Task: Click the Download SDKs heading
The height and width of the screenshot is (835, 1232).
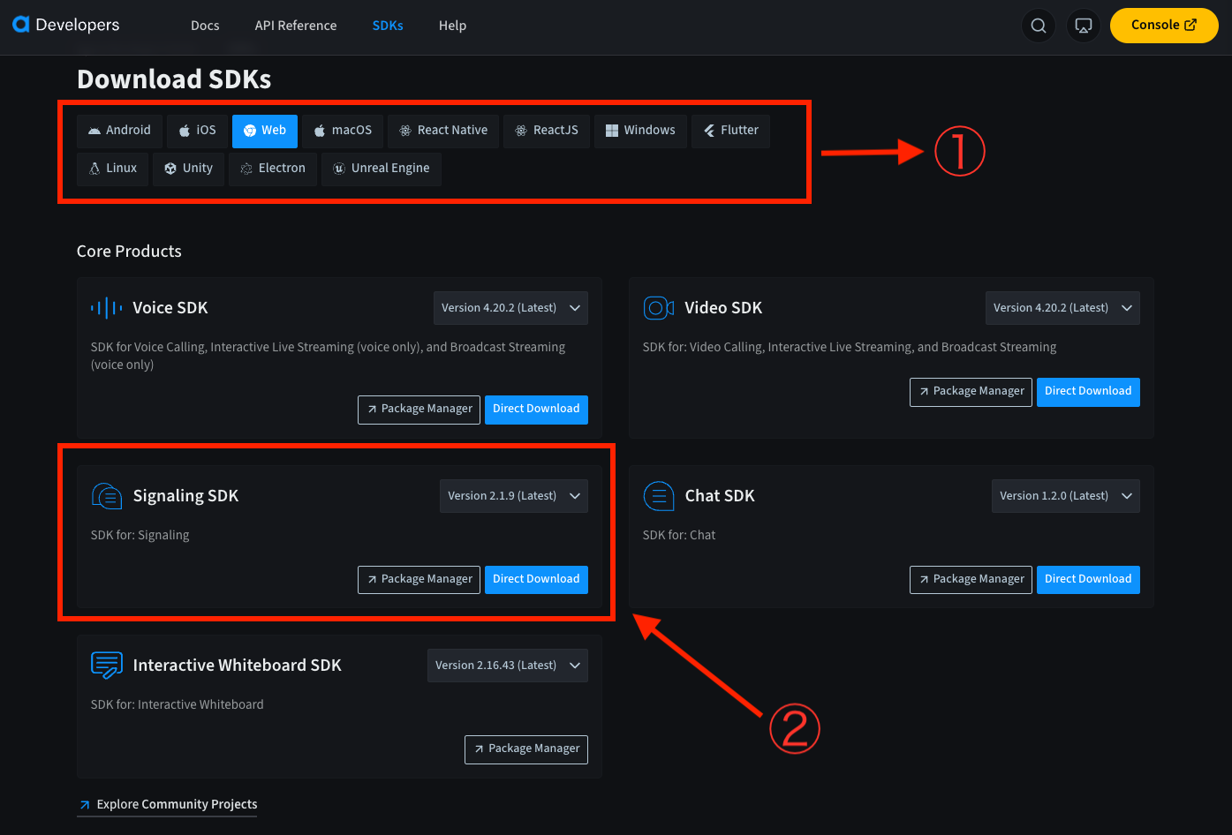Action: coord(174,79)
